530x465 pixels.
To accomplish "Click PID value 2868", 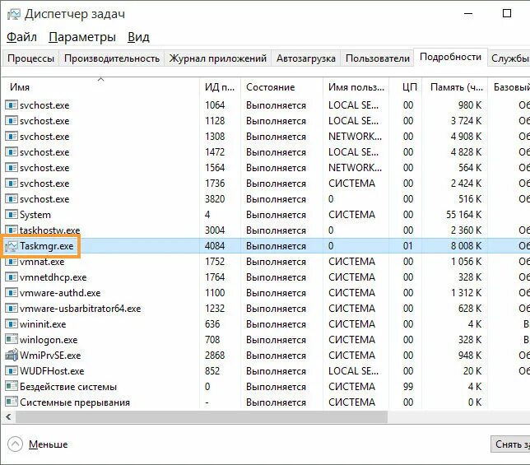I will tap(215, 356).
